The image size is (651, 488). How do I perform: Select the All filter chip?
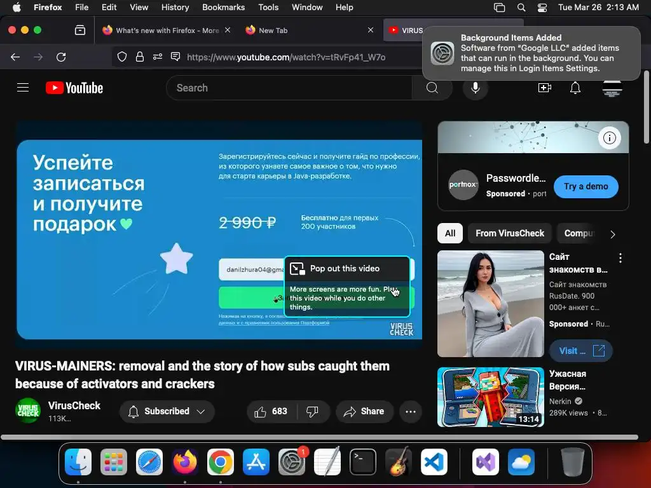click(450, 233)
